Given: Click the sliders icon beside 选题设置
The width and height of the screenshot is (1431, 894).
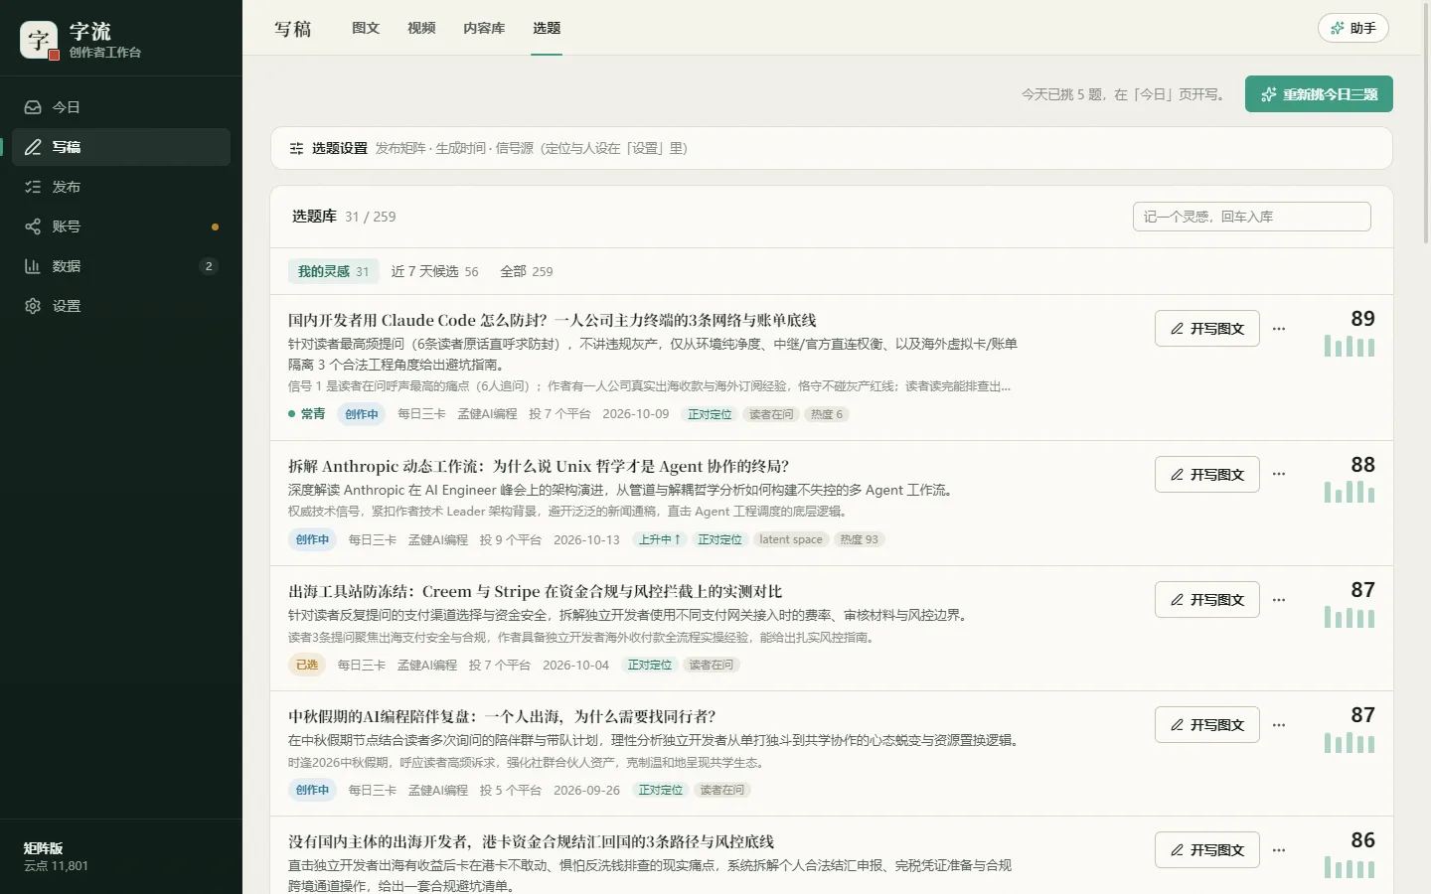Looking at the screenshot, I should pyautogui.click(x=296, y=148).
